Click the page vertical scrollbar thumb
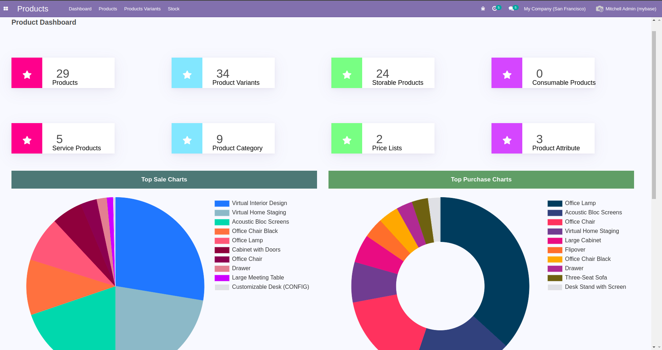The height and width of the screenshot is (350, 662). click(654, 115)
